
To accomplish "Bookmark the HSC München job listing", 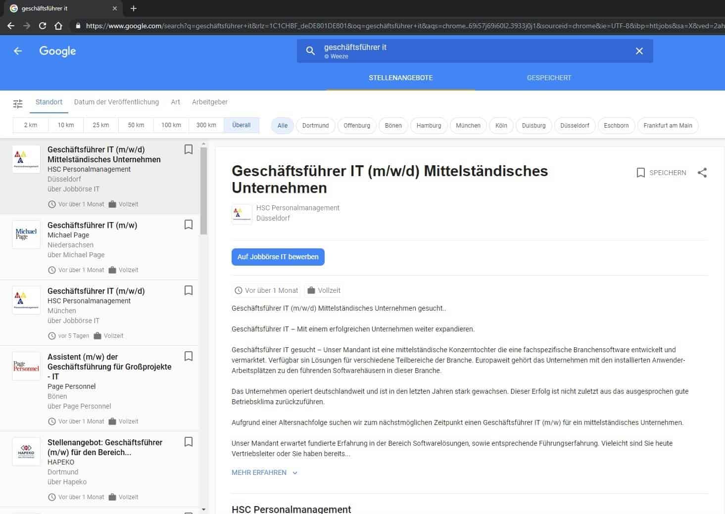I will (x=189, y=290).
